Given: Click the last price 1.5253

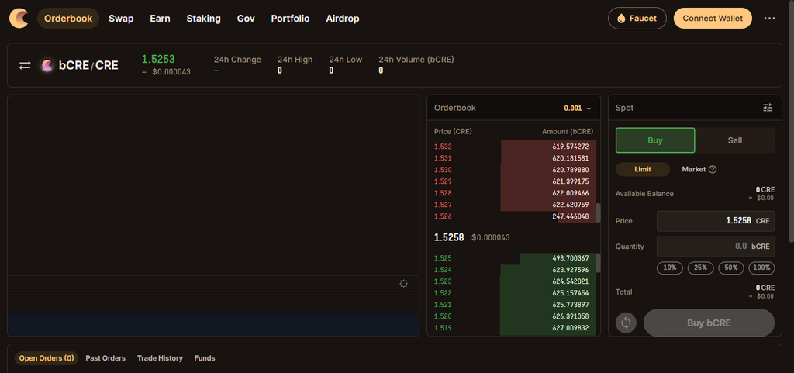Looking at the screenshot, I should 158,59.
